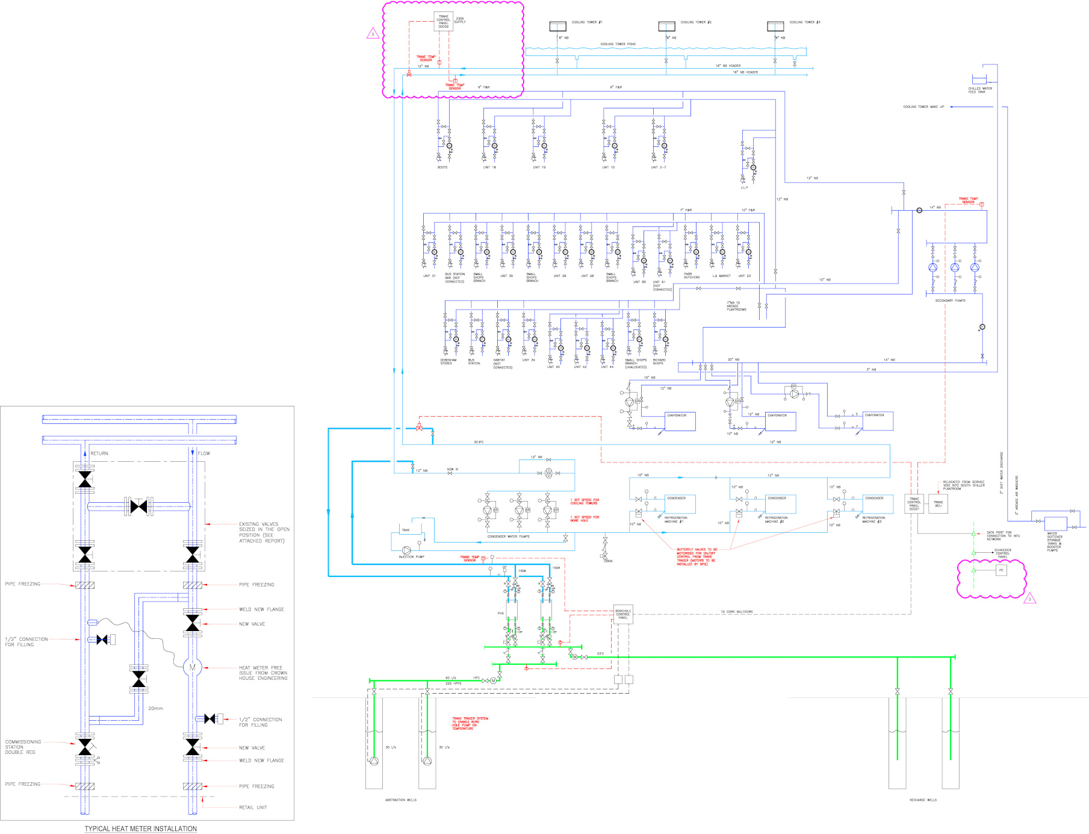Click the Typical Heat Meter Installation title
1089x834 pixels.
[141, 829]
